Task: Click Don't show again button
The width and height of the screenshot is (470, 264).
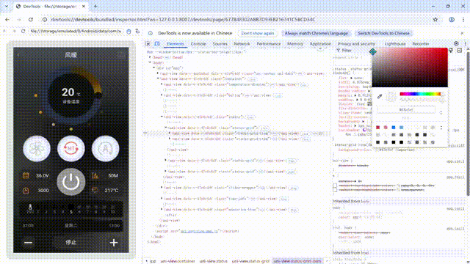Action: 258,33
